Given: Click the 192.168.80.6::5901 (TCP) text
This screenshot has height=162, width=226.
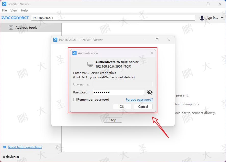Looking at the screenshot, I should [x=113, y=67].
